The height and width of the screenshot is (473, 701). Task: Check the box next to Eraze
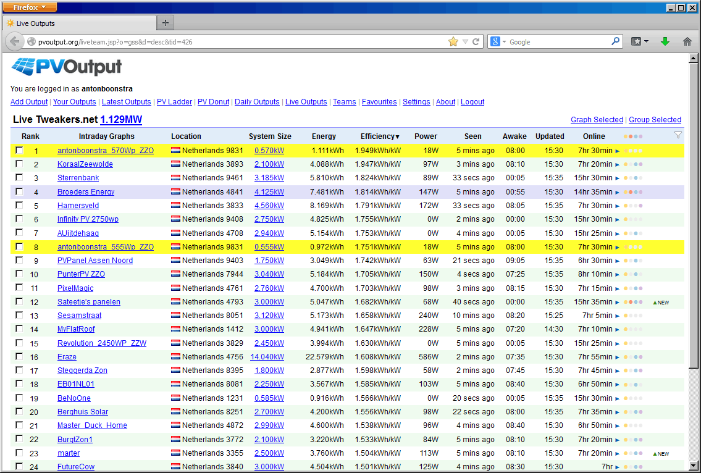coord(19,356)
